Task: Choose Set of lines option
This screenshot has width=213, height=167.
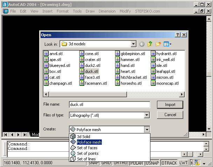Action: 86,159
